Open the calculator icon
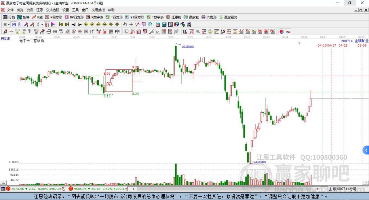Screen dimensions: 369x200 click(x=164, y=25)
